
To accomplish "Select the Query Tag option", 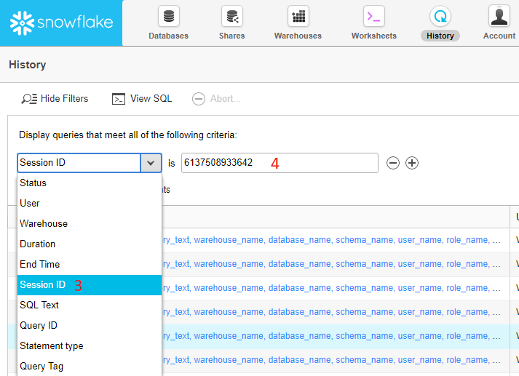I will [41, 367].
